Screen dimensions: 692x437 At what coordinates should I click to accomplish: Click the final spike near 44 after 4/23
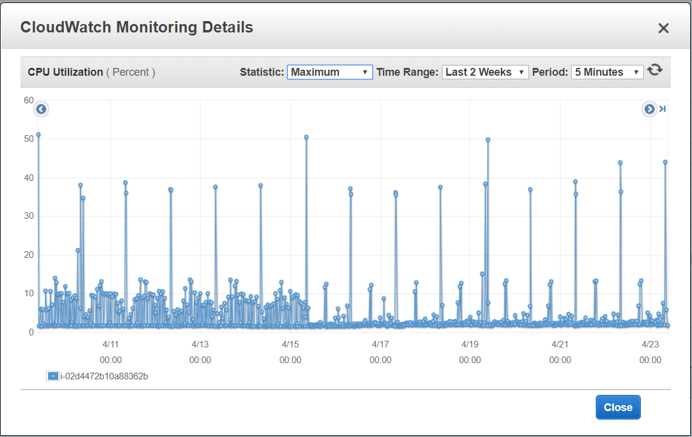pyautogui.click(x=665, y=162)
